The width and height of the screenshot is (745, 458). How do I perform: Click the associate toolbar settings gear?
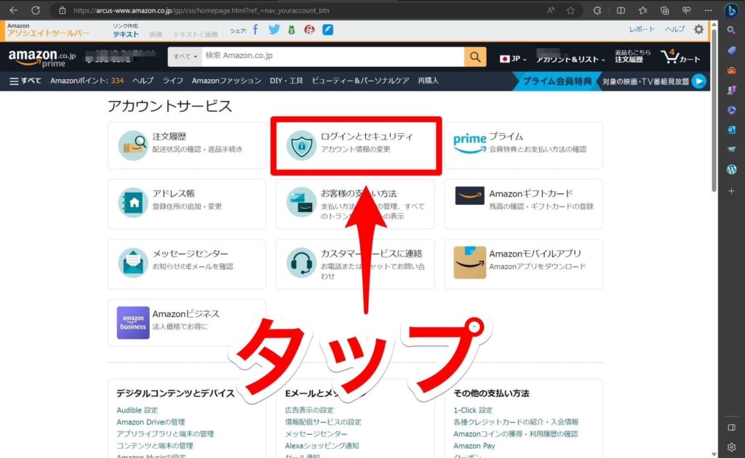point(698,29)
